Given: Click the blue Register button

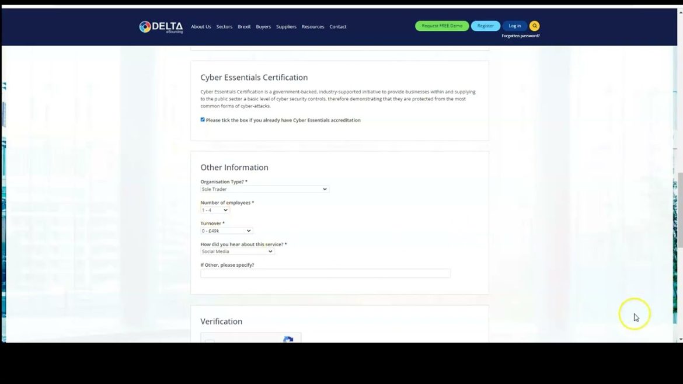Looking at the screenshot, I should point(485,26).
